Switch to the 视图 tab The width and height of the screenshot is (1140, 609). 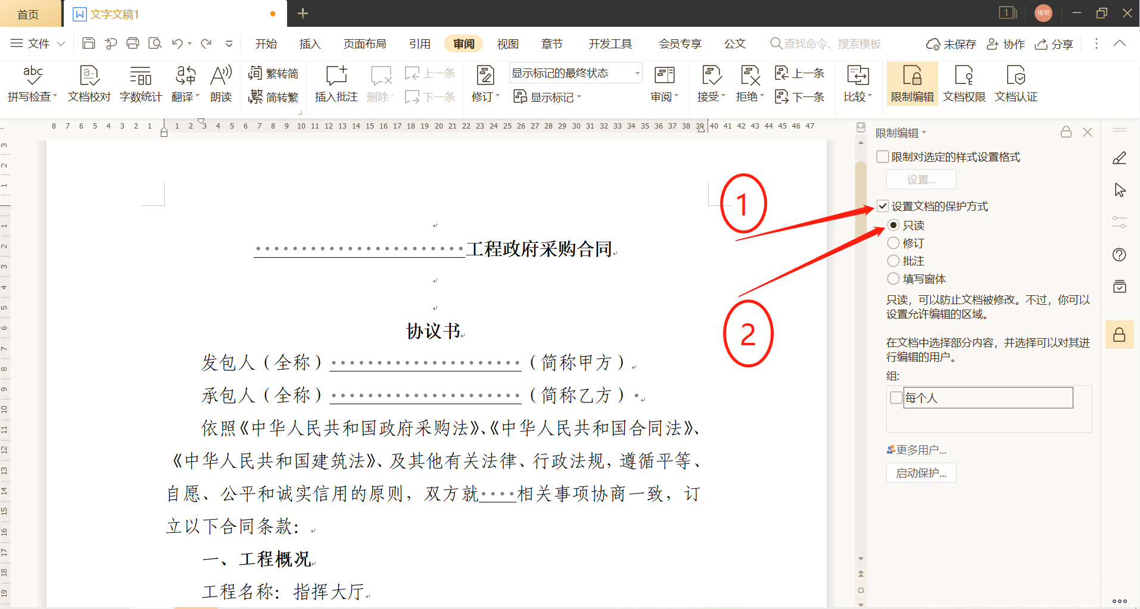(x=507, y=43)
